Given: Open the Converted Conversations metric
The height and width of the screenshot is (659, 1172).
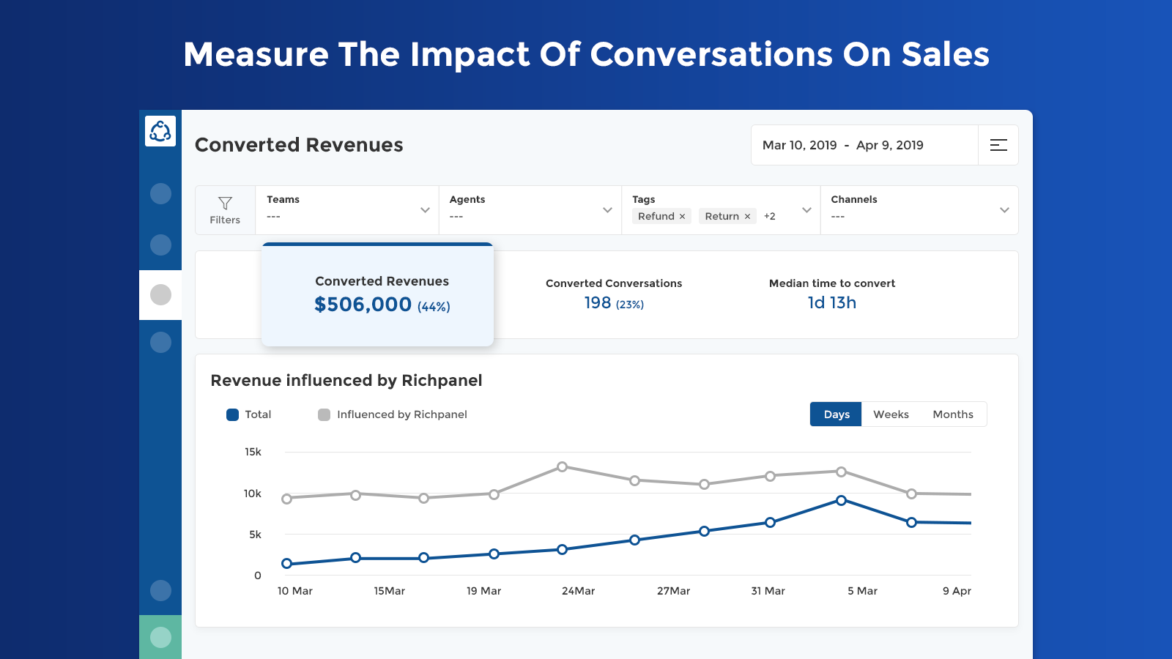Looking at the screenshot, I should [614, 294].
